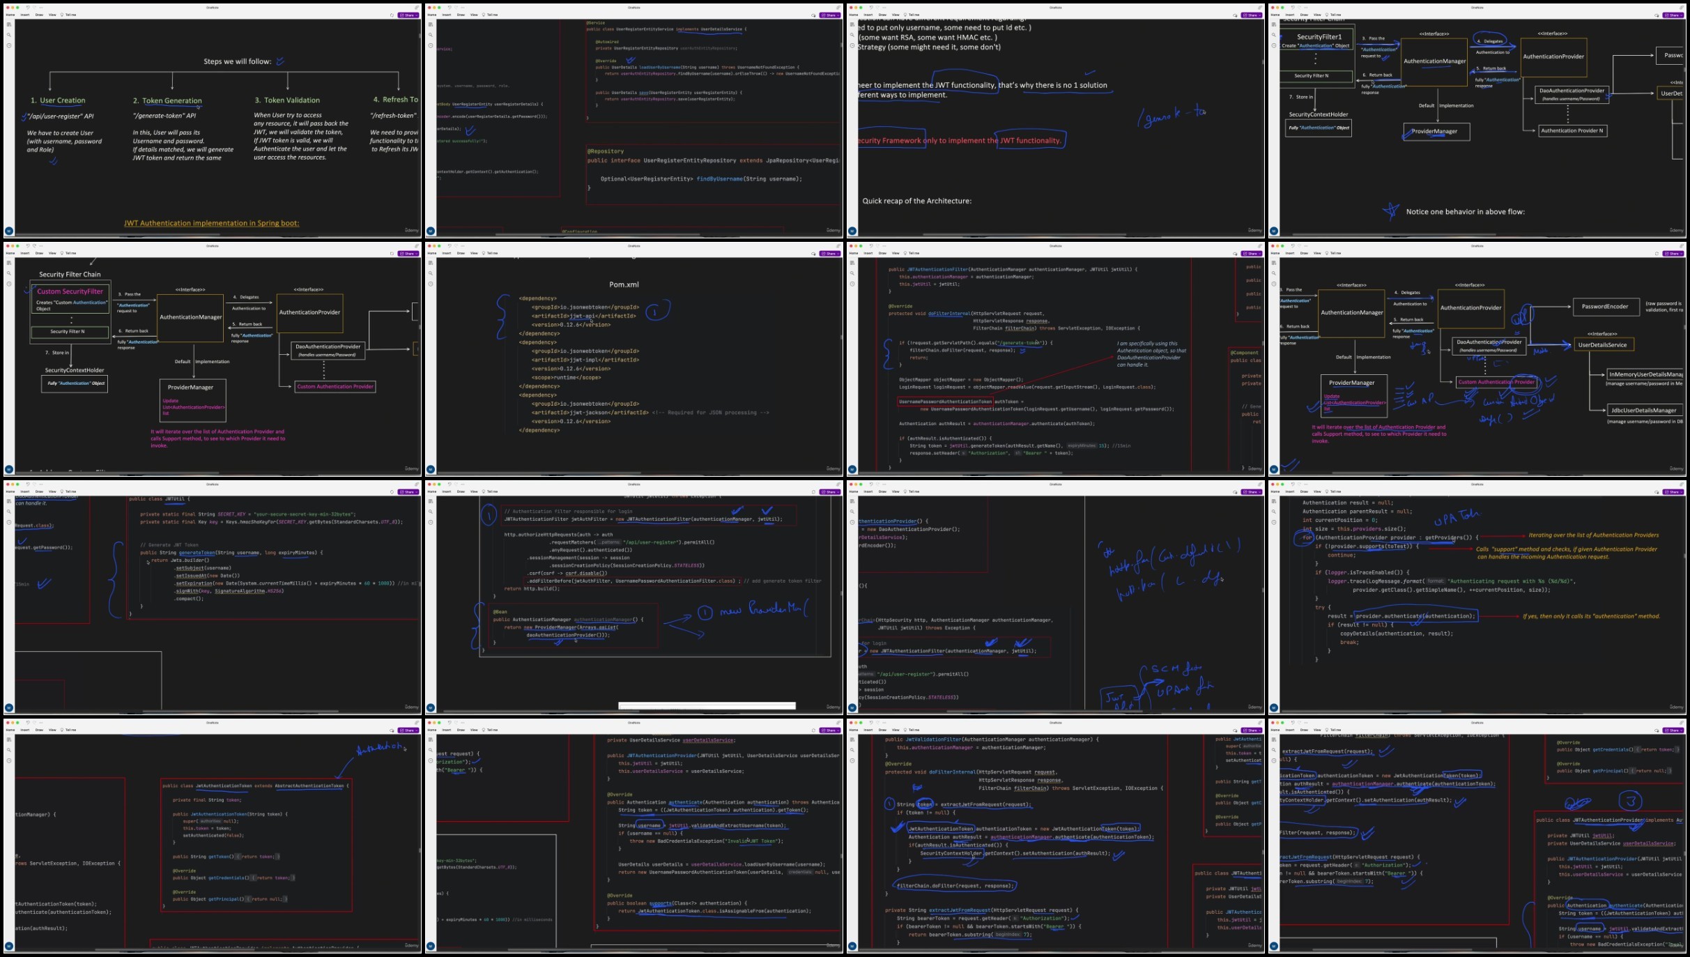Expand Share dropdown arrow in "Steps we will follow" window

coord(416,15)
